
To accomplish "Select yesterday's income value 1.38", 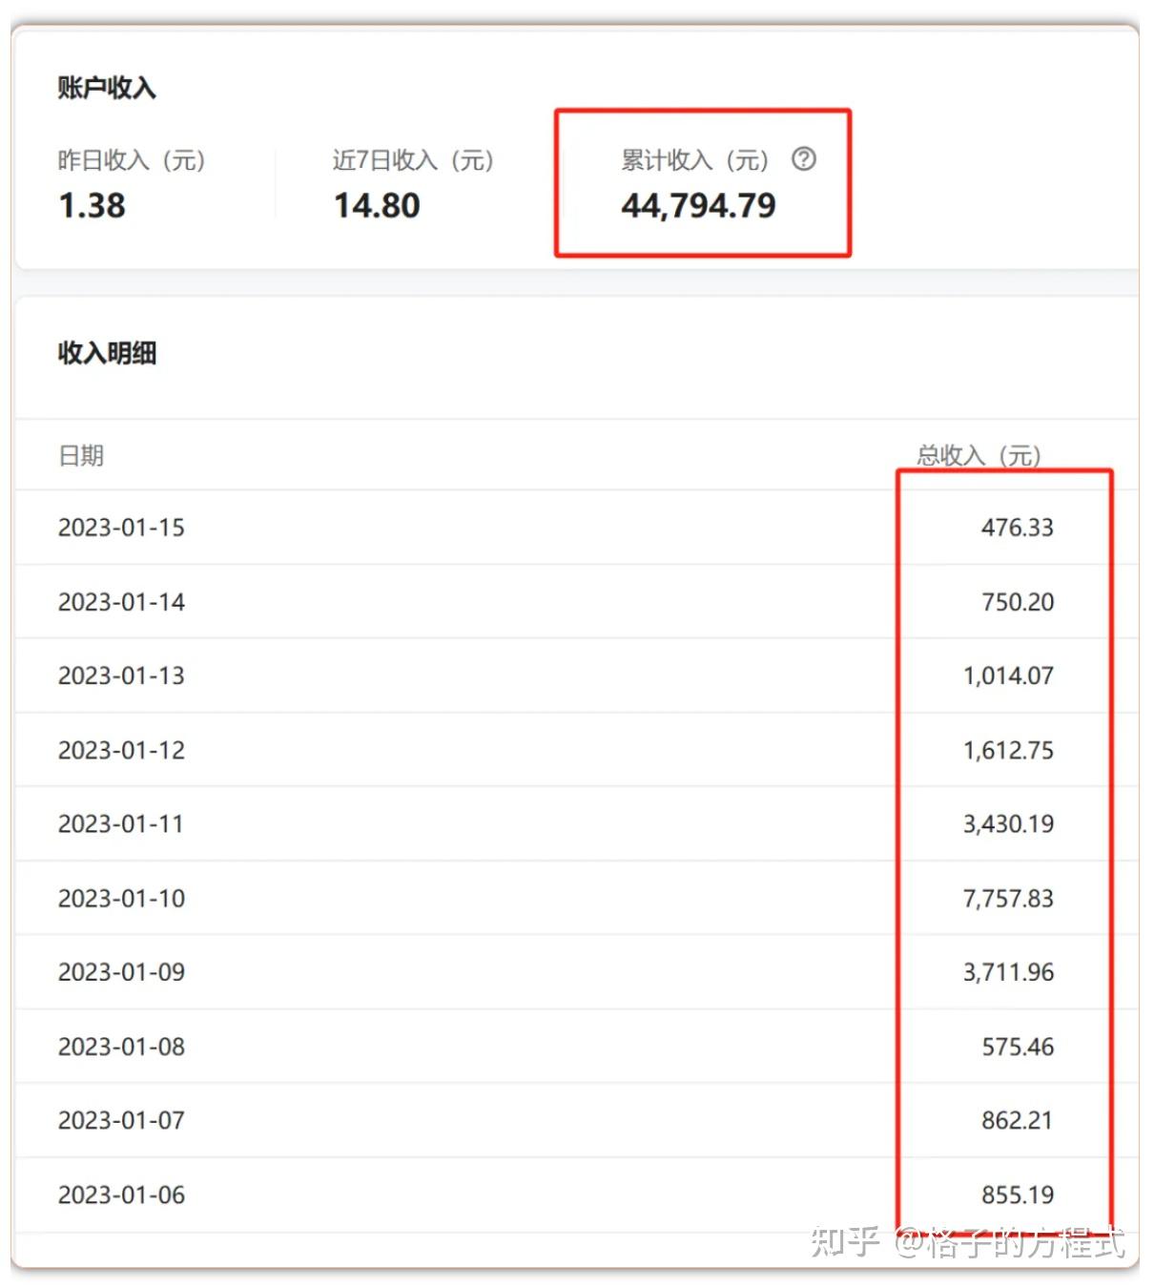I will (92, 205).
